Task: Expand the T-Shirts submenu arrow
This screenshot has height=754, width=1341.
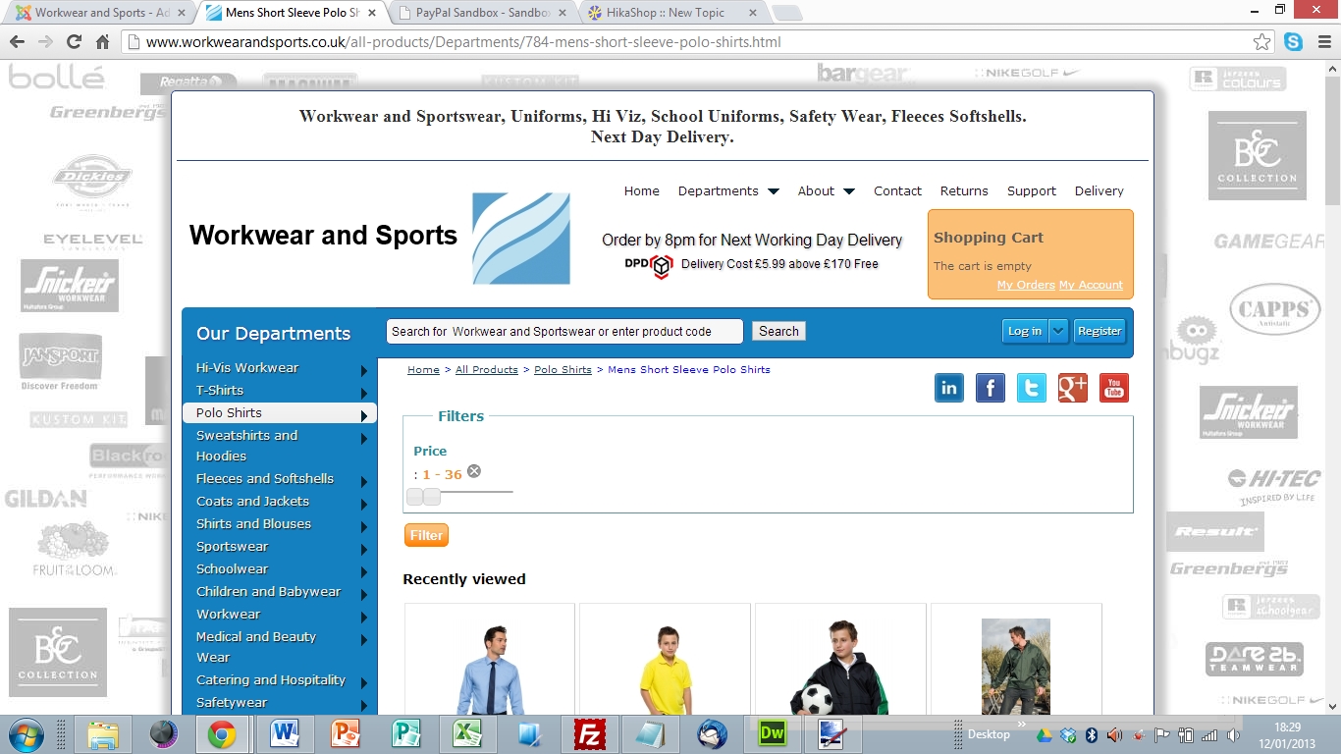Action: tap(364, 392)
